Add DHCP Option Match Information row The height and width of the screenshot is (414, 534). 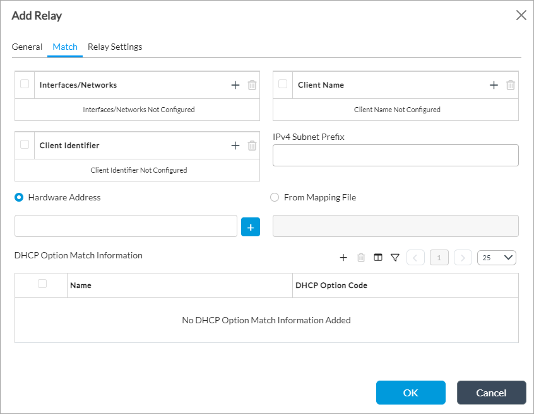(344, 257)
